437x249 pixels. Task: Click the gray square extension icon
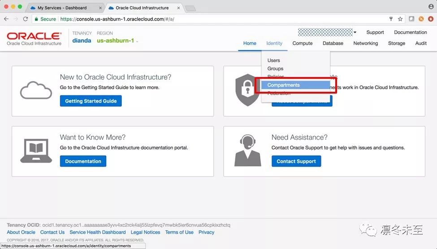411,19
